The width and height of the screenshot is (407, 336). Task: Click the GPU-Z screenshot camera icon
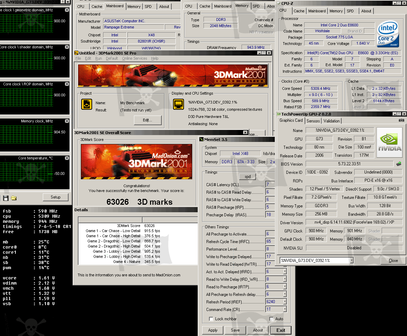[401, 120]
